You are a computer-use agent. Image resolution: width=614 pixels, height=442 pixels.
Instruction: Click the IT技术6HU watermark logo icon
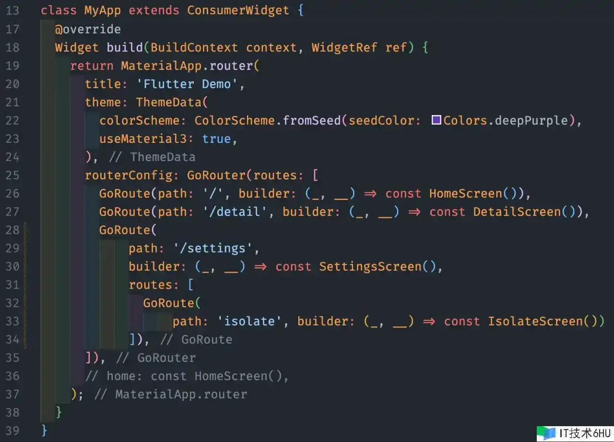[546, 433]
